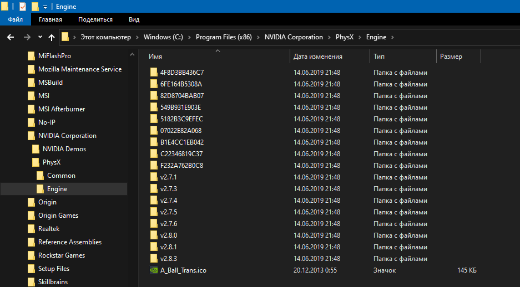Open the Файл menu
The width and height of the screenshot is (520, 287).
tap(15, 19)
